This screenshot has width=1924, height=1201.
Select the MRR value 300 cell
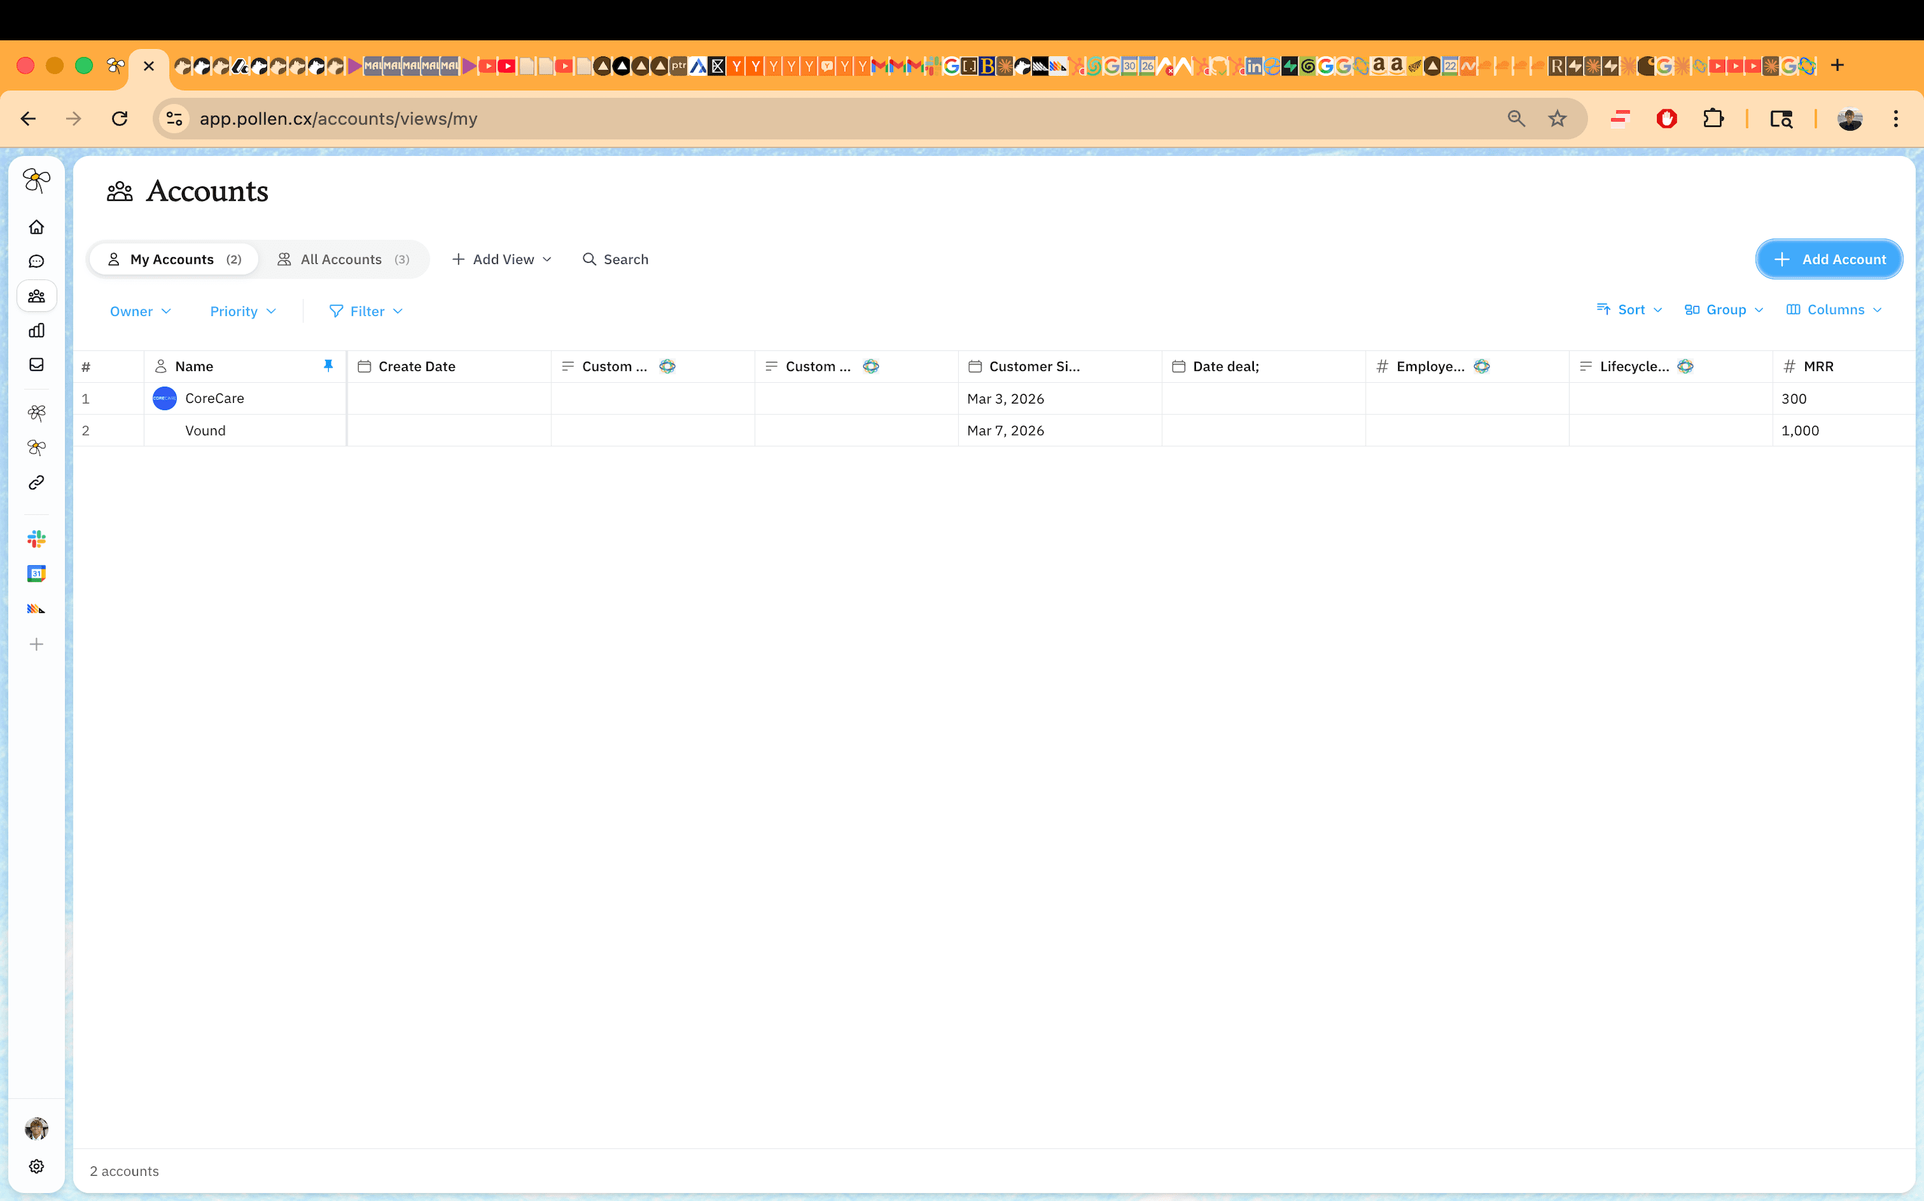point(1844,399)
